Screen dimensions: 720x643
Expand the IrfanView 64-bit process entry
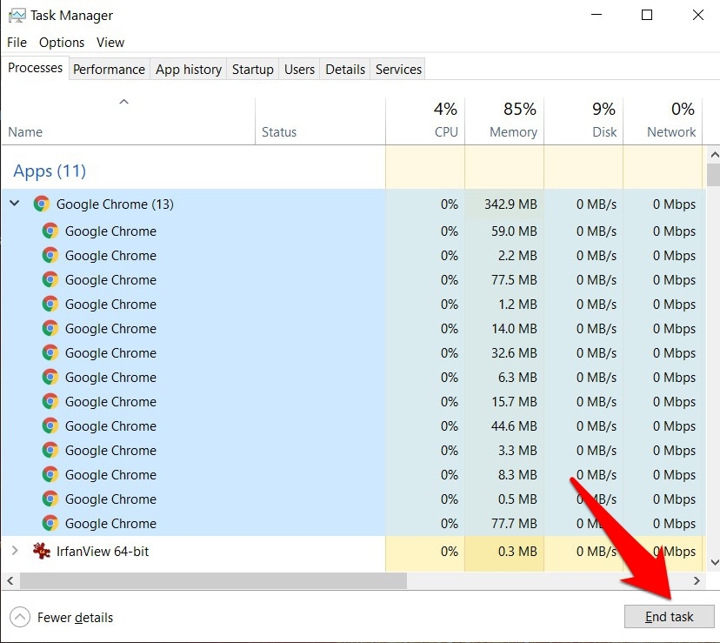pyautogui.click(x=14, y=551)
